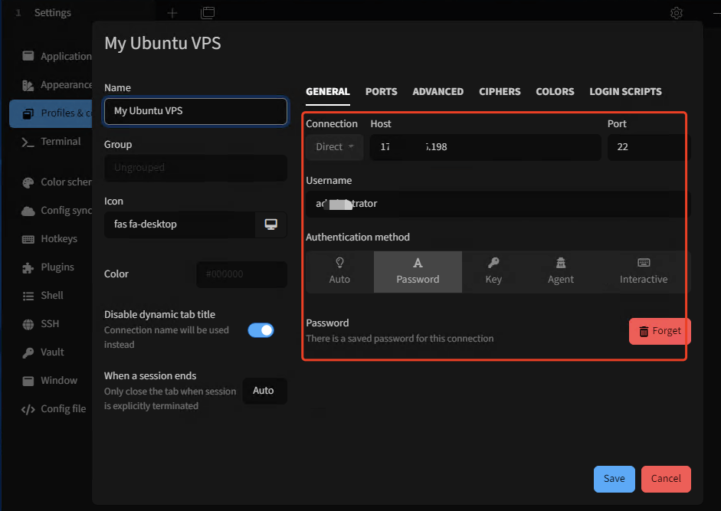The height and width of the screenshot is (511, 721).
Task: Open Window settings section
Action: coord(50,381)
